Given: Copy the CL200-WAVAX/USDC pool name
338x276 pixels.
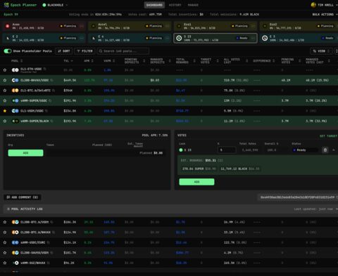Looking at the screenshot, I should pyautogui.click(x=51, y=80).
